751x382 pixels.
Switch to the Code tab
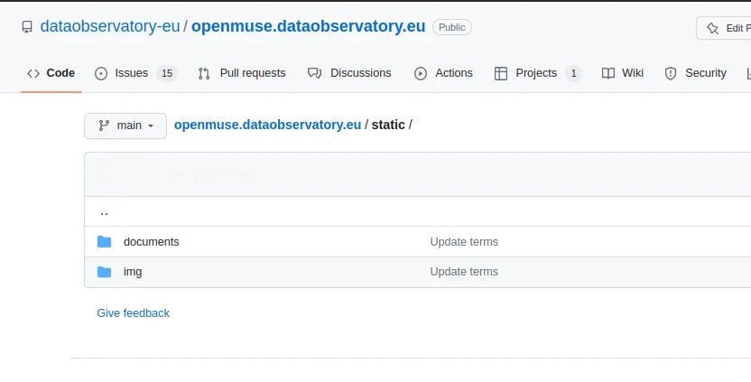pos(51,73)
